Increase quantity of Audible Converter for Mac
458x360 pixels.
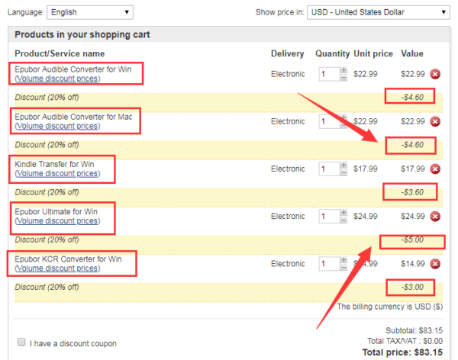tap(343, 117)
